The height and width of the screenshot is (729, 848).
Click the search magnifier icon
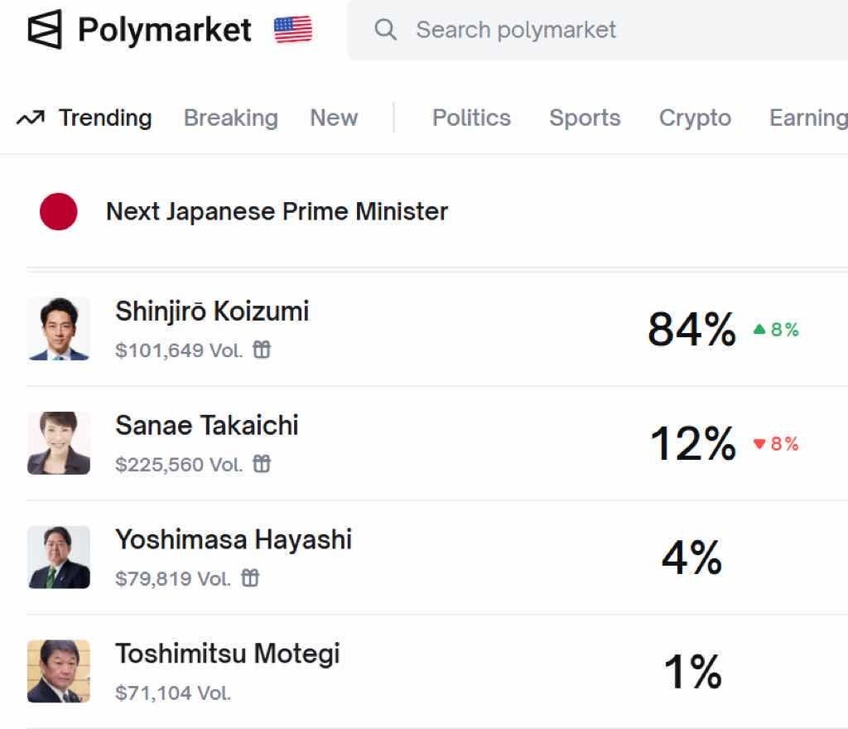[385, 30]
